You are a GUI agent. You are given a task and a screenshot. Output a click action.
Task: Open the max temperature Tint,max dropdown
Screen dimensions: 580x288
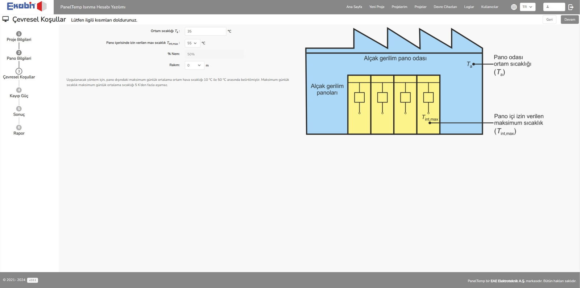(x=192, y=43)
